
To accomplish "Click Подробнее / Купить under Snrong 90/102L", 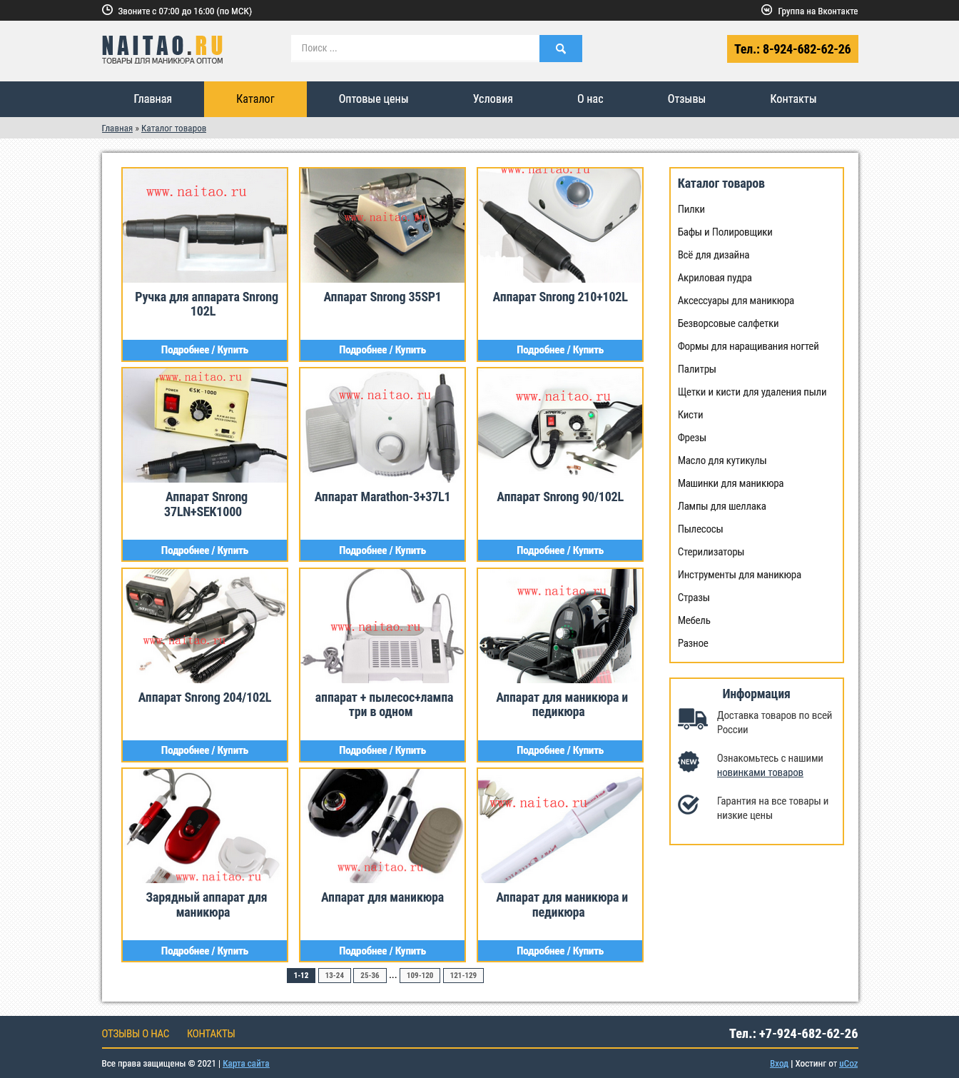I will 560,550.
